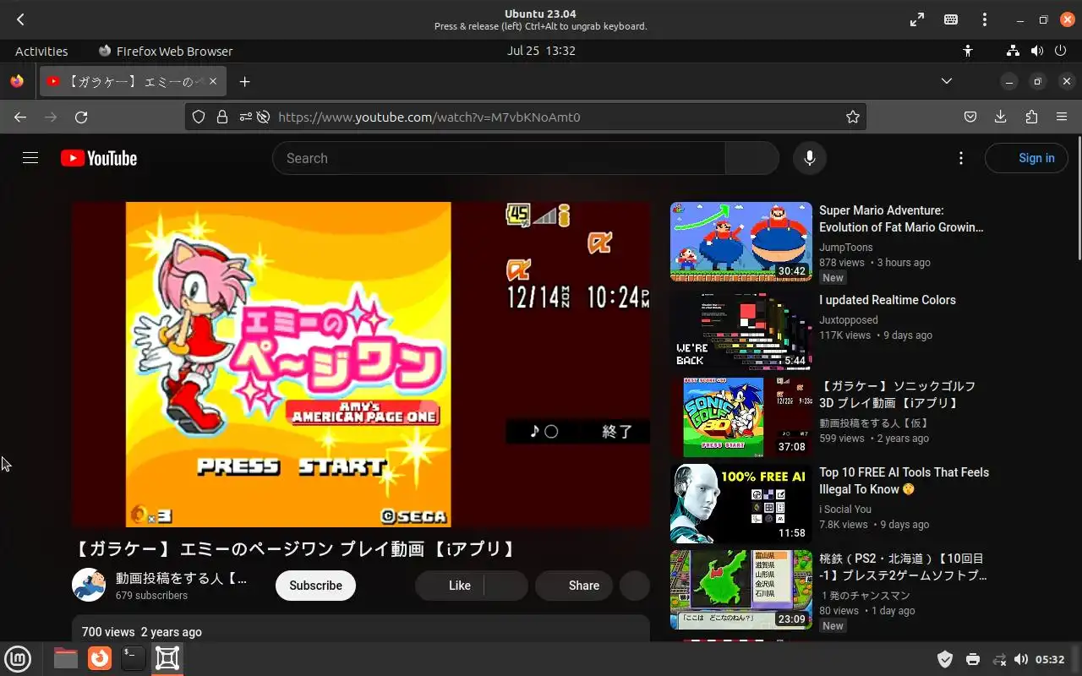This screenshot has width=1082, height=676.
Task: Open Super Mario Adventure video thumbnail
Action: click(x=741, y=242)
